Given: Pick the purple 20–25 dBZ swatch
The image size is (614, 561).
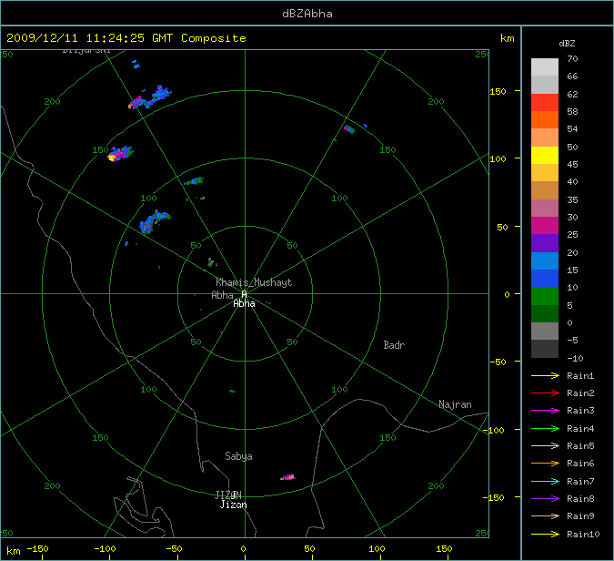Looking at the screenshot, I should click(545, 243).
